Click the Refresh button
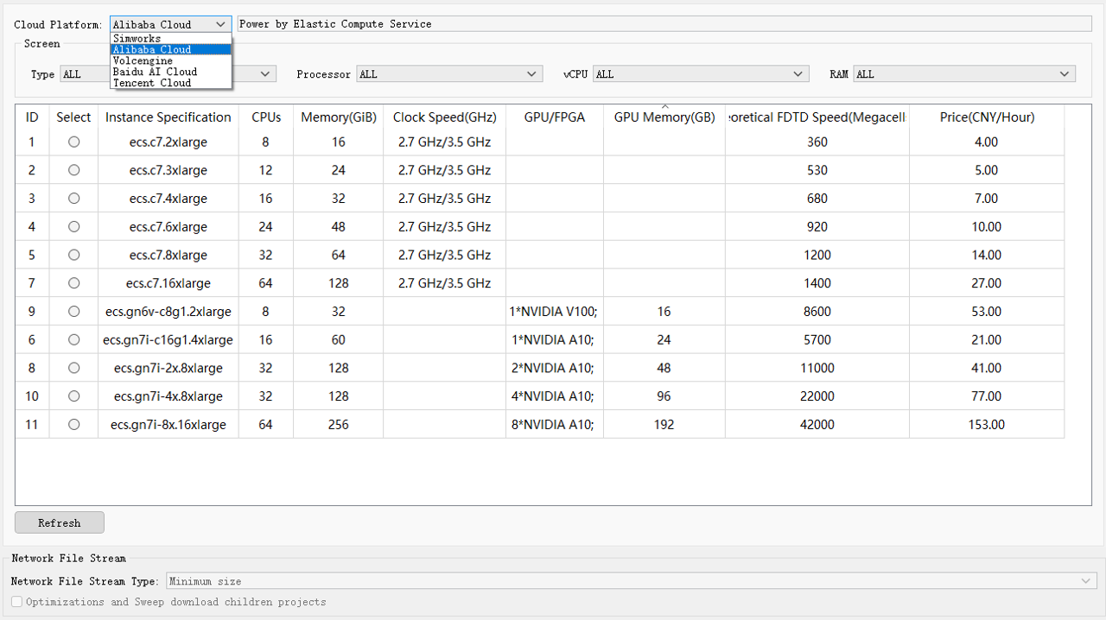1106x620 pixels. click(x=60, y=522)
